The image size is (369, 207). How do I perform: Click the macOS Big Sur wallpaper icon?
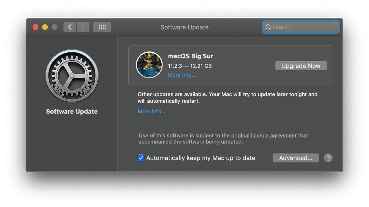(149, 65)
